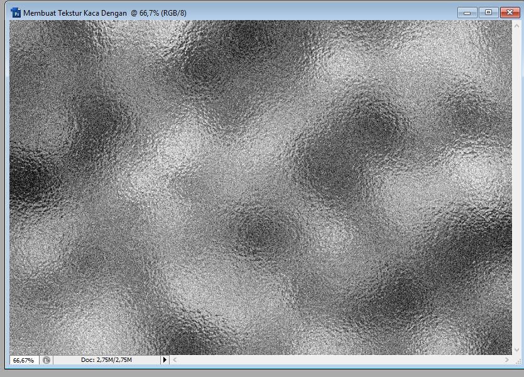Click the window resize grip at the corner
This screenshot has height=377, width=524.
(x=517, y=361)
